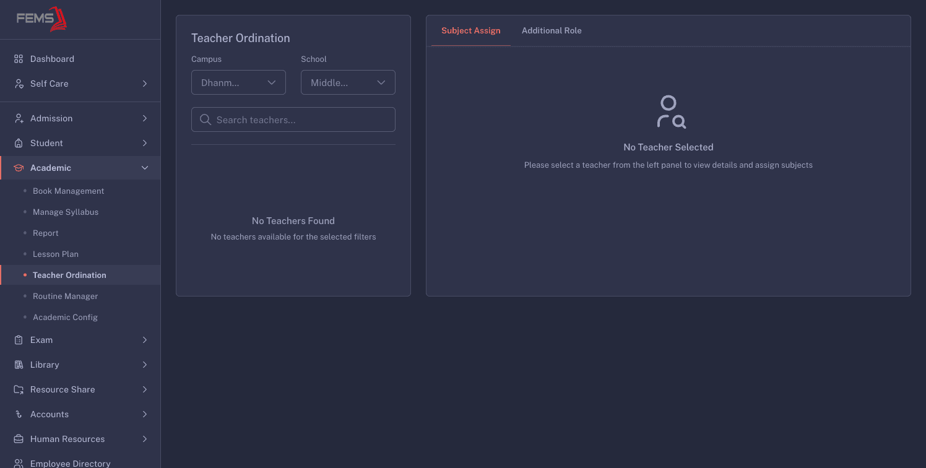Open the School dropdown
The image size is (926, 468).
[x=348, y=82]
